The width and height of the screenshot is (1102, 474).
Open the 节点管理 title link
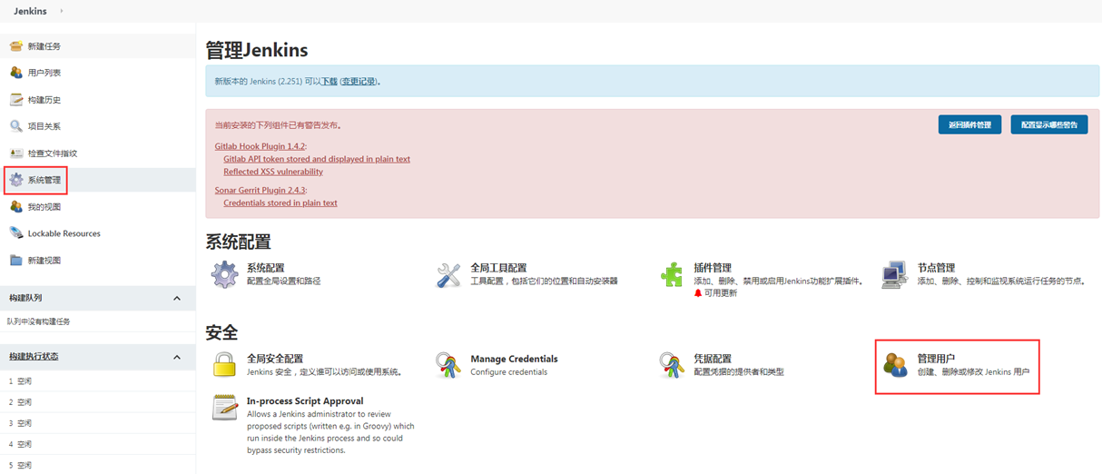[936, 268]
